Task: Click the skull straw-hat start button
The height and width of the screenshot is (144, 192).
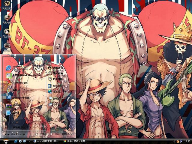Action: point(6,141)
